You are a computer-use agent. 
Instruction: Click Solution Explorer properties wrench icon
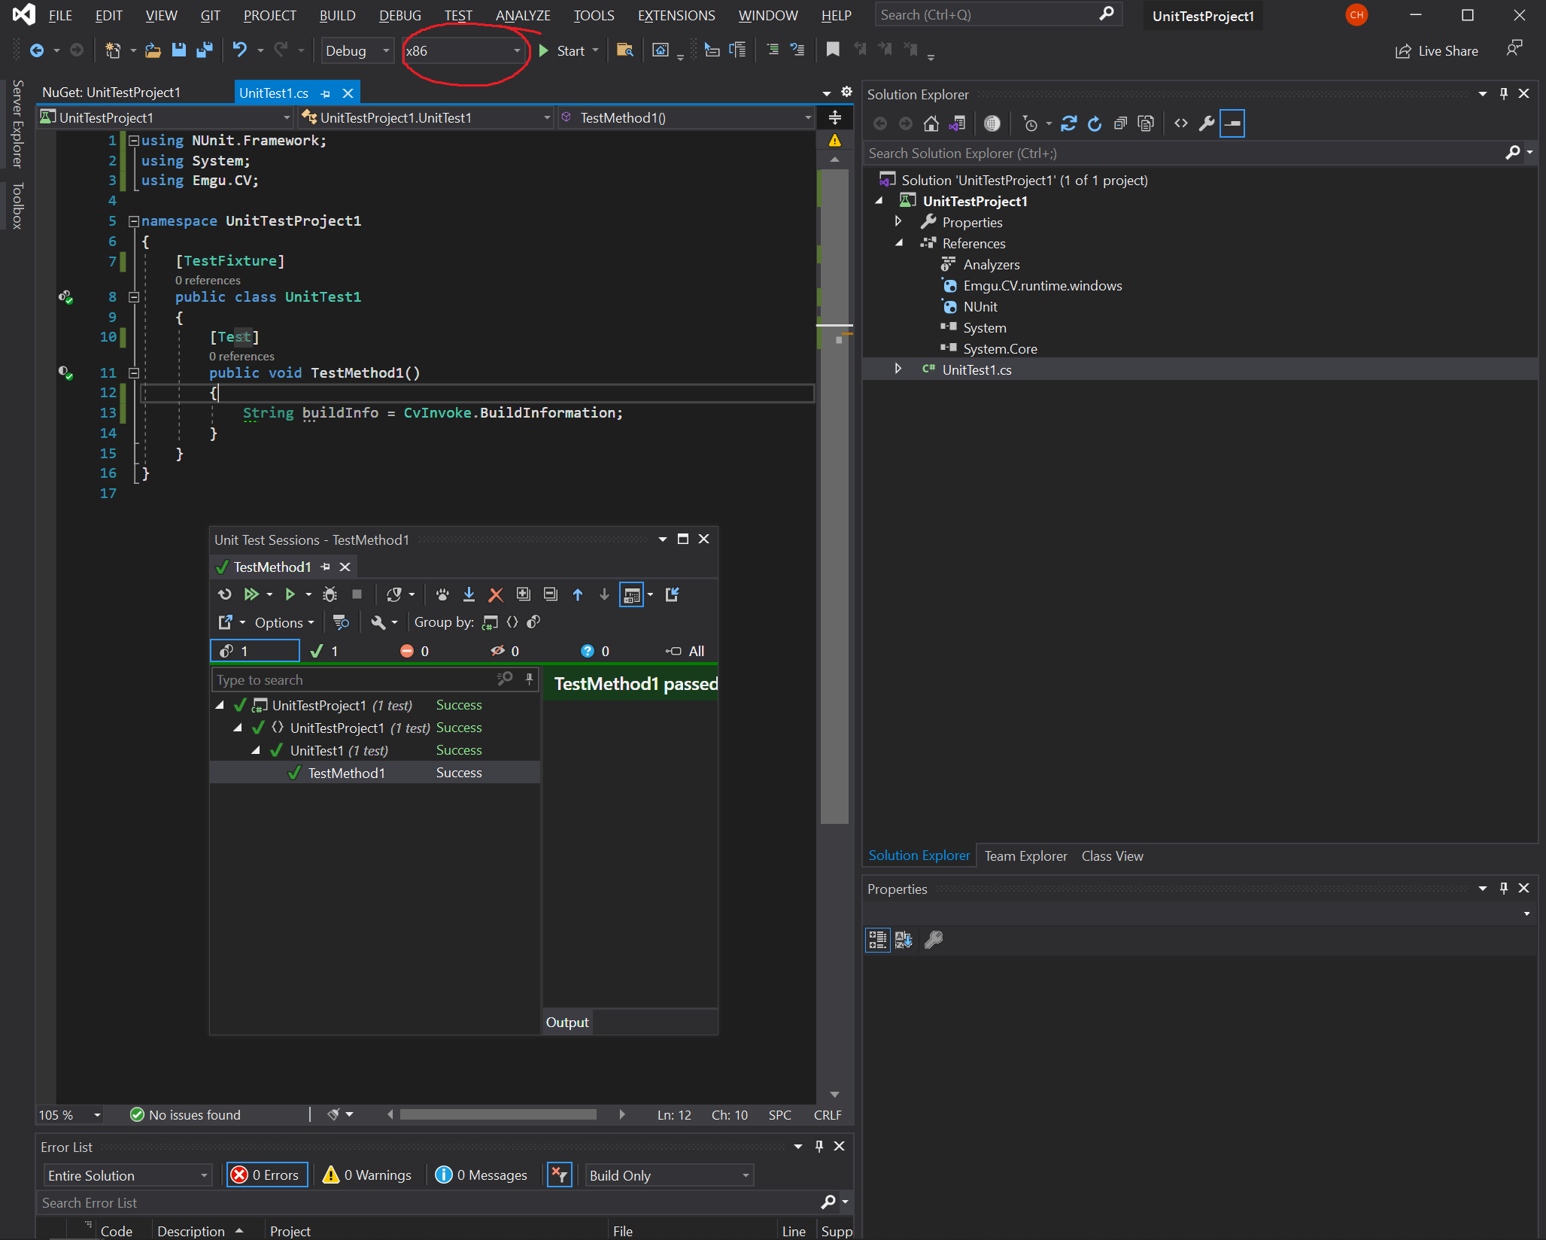1206,123
